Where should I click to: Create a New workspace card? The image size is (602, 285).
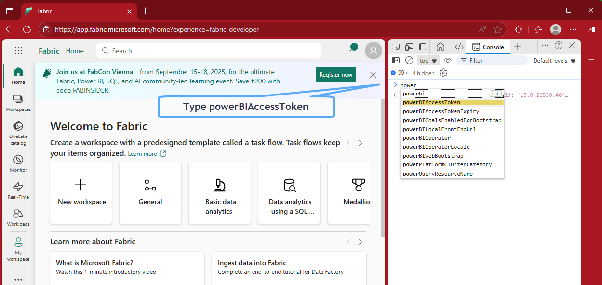(81, 193)
